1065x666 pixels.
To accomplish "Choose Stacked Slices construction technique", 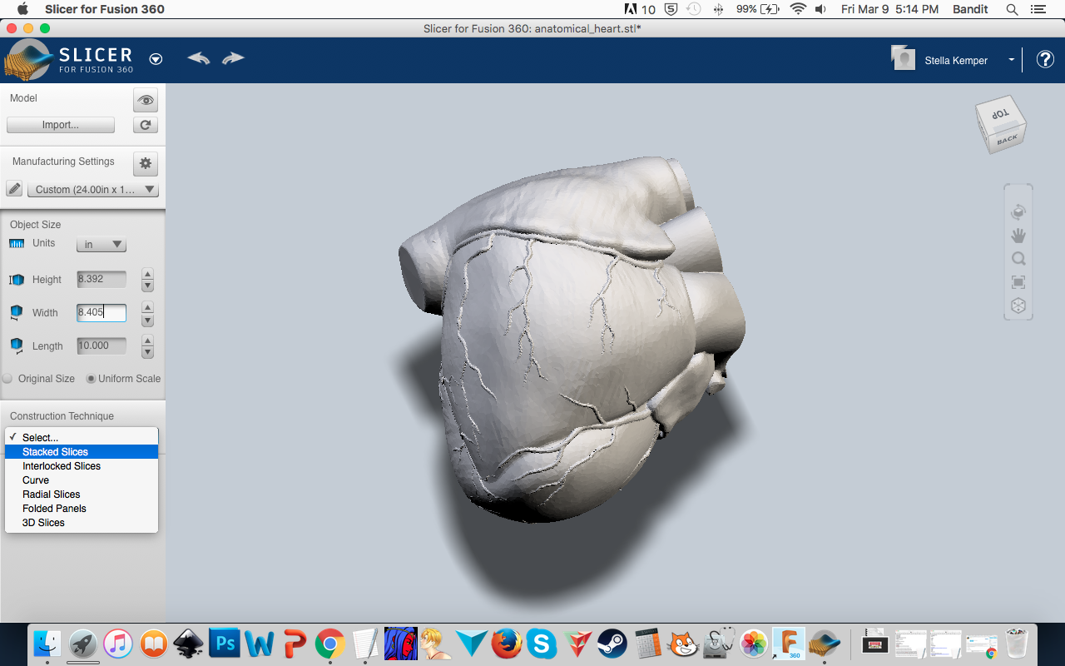I will 82,452.
